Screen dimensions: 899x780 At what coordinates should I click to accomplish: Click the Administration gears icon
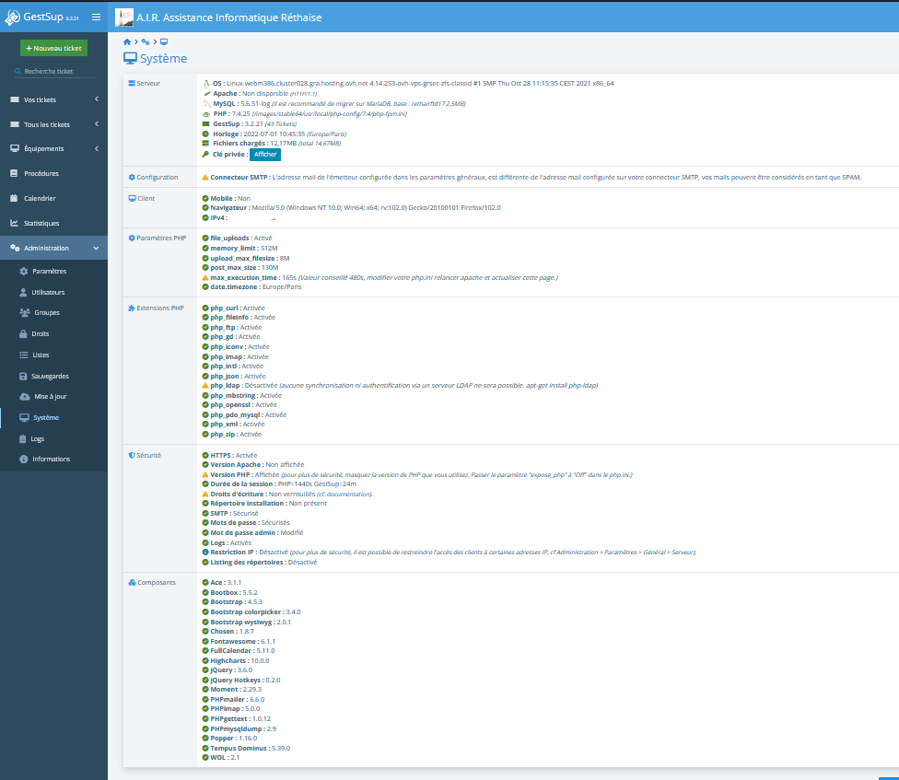coord(15,248)
